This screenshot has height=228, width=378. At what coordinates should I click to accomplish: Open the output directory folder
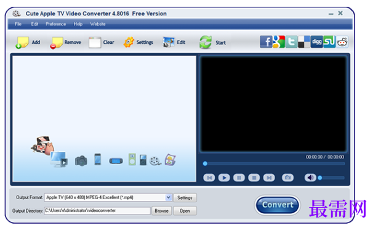[x=185, y=211]
